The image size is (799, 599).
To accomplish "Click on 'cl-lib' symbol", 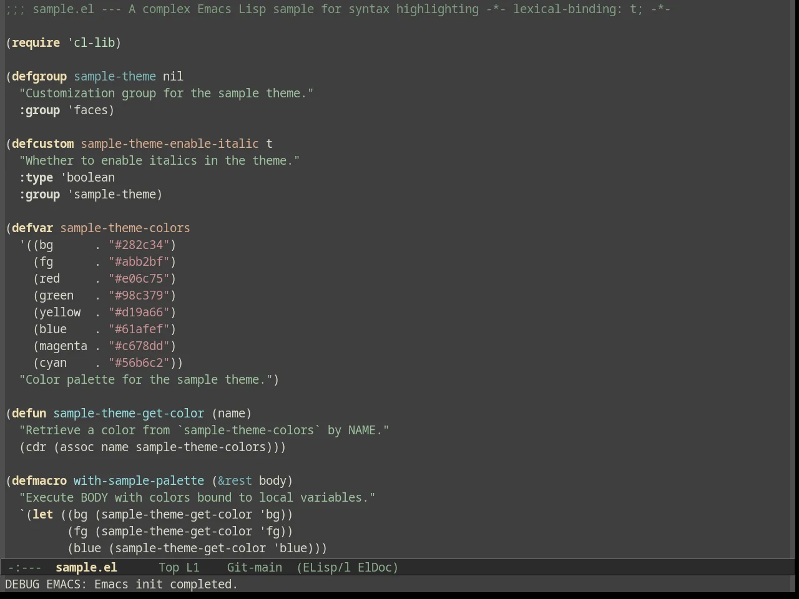I will point(94,42).
